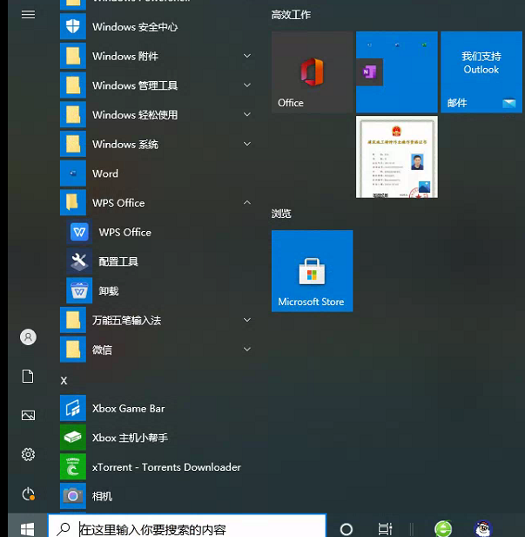The image size is (525, 537).
Task: Open Settings gear icon
Action: pyautogui.click(x=28, y=454)
